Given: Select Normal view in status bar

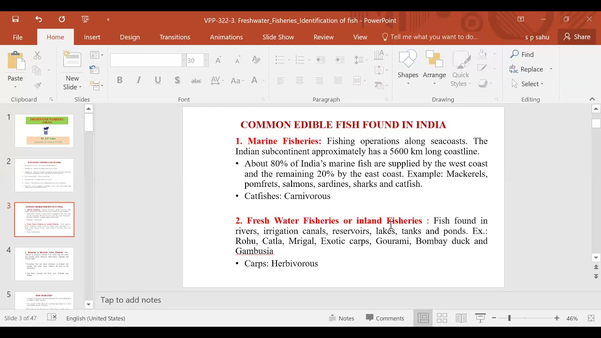Looking at the screenshot, I should pyautogui.click(x=424, y=318).
